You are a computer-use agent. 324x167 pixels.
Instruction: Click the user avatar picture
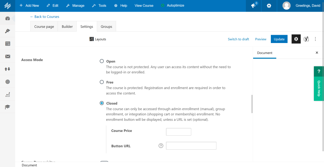coord(286,6)
